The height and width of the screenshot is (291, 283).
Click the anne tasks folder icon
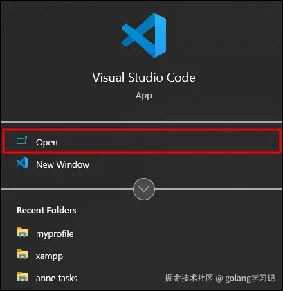[22, 276]
